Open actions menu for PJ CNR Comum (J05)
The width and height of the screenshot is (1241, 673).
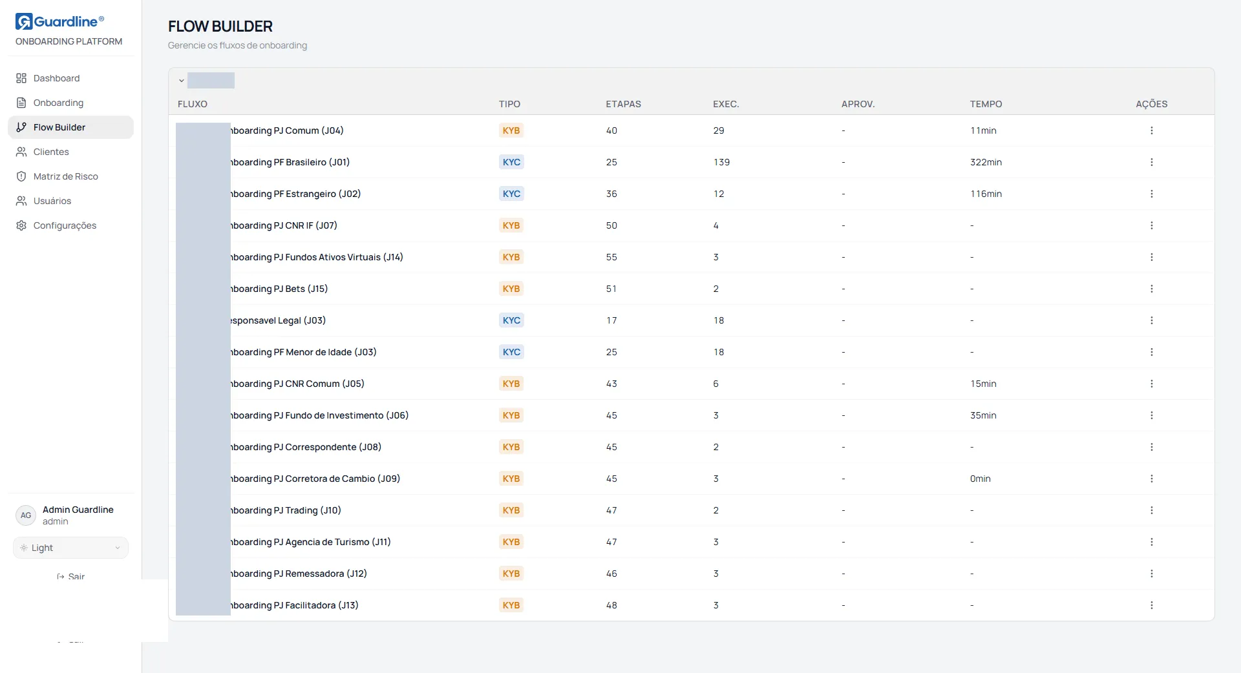[1151, 384]
